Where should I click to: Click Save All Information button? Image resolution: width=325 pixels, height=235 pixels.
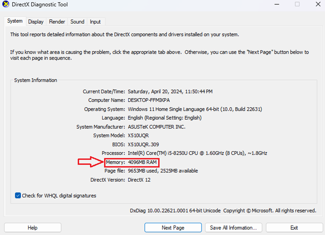234,228
